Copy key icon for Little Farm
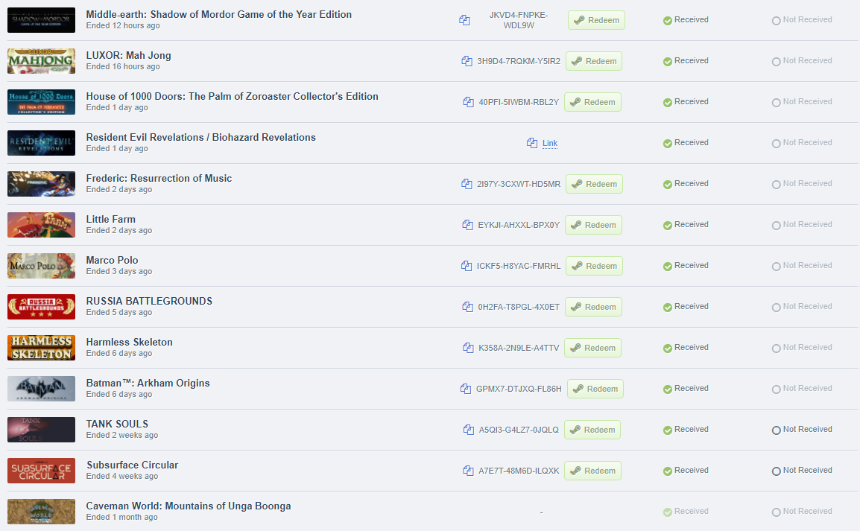860x531 pixels. (468, 225)
